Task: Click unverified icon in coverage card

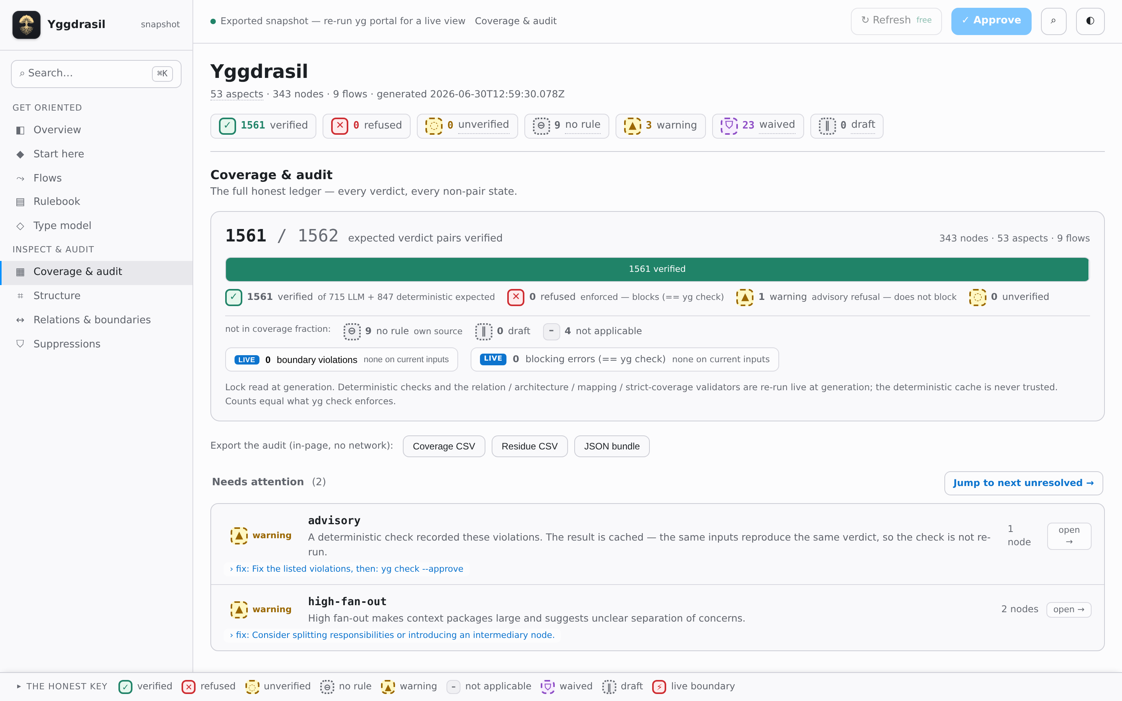Action: 977,297
